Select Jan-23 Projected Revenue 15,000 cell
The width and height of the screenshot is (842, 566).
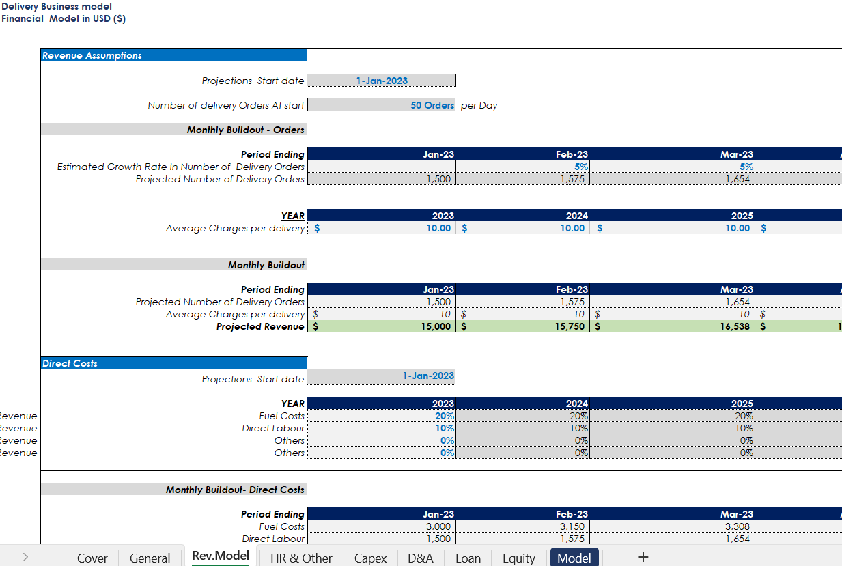coord(382,326)
